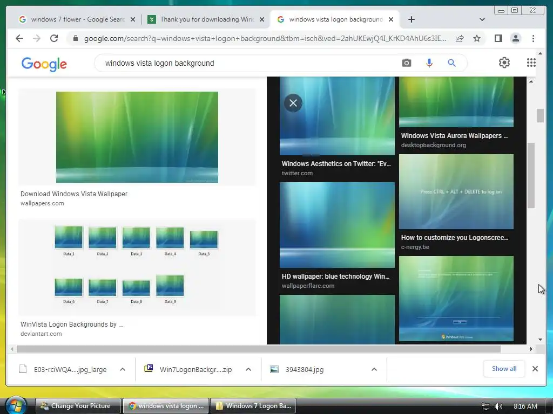Viewport: 553px width, 414px height.
Task: Open the wallpaperflare blue-green wallpaper thumbnail
Action: coord(337,225)
